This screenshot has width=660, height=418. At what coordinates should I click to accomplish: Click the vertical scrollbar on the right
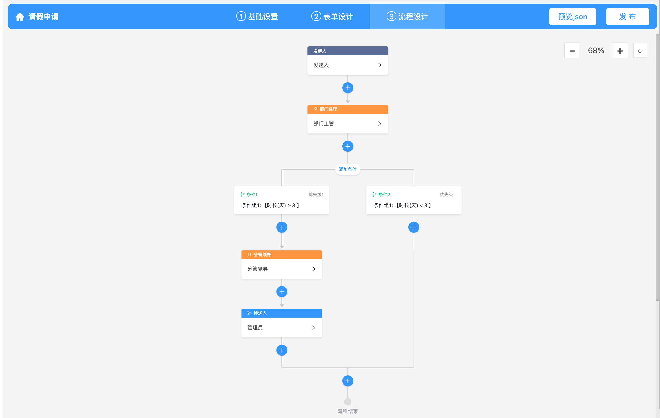coord(658,167)
